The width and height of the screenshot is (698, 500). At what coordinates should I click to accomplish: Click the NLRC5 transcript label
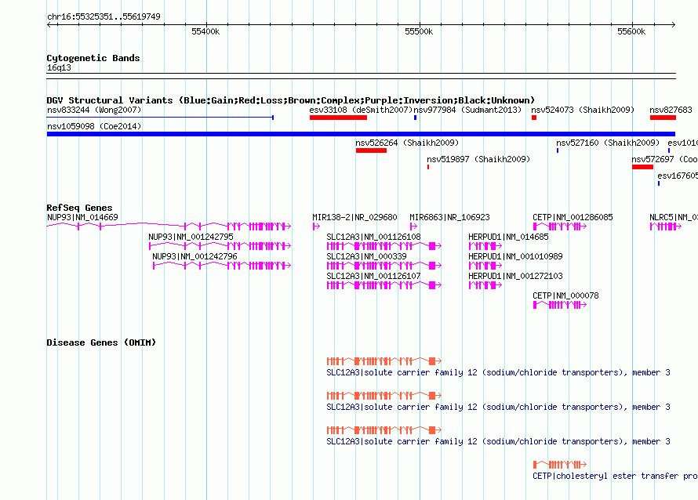673,217
